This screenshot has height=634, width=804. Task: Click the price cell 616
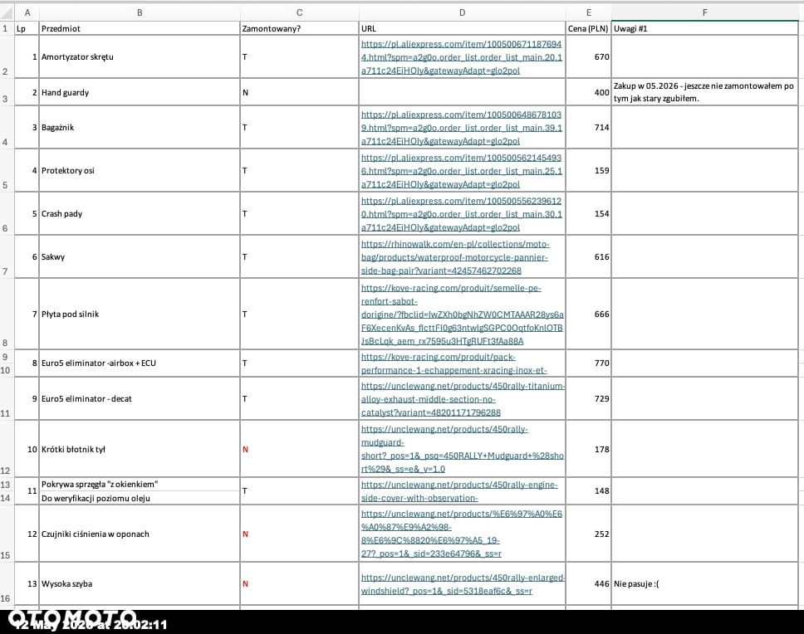point(589,256)
